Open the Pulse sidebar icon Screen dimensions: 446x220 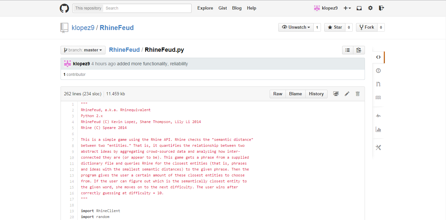pos(378,116)
